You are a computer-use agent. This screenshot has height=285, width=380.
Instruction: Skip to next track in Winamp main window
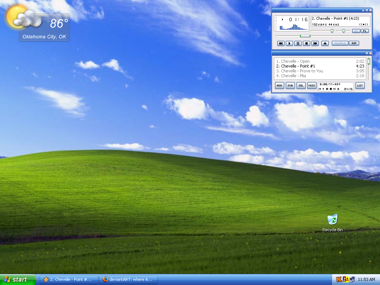click(x=315, y=43)
